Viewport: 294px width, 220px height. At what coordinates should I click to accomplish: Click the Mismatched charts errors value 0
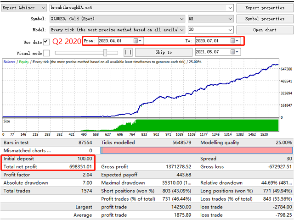coord(90,151)
